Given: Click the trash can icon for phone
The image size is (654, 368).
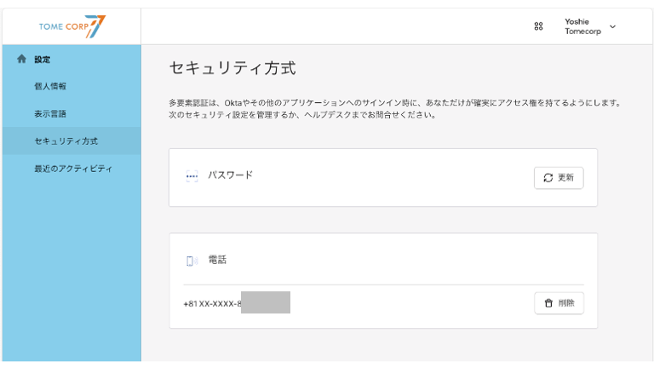Looking at the screenshot, I should pos(548,303).
